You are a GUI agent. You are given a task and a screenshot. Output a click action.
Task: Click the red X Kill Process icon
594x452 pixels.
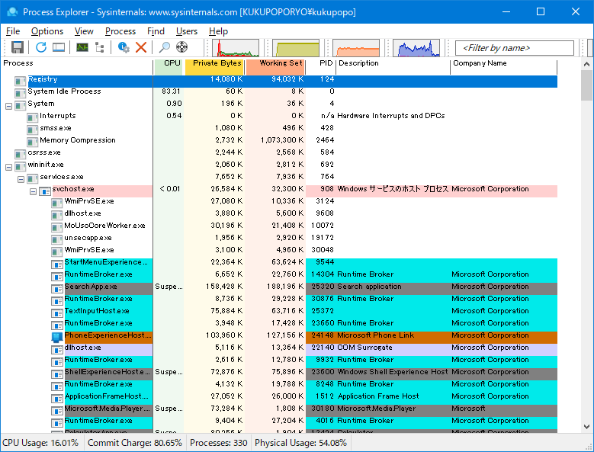141,47
